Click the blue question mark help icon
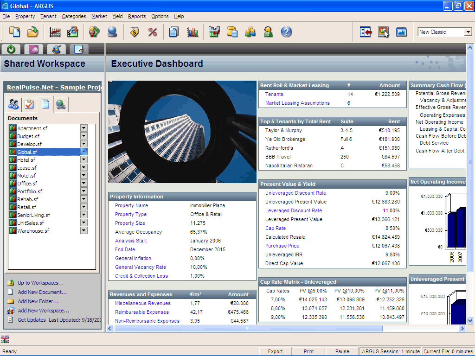Viewport: 475px width, 356px height. [286, 32]
